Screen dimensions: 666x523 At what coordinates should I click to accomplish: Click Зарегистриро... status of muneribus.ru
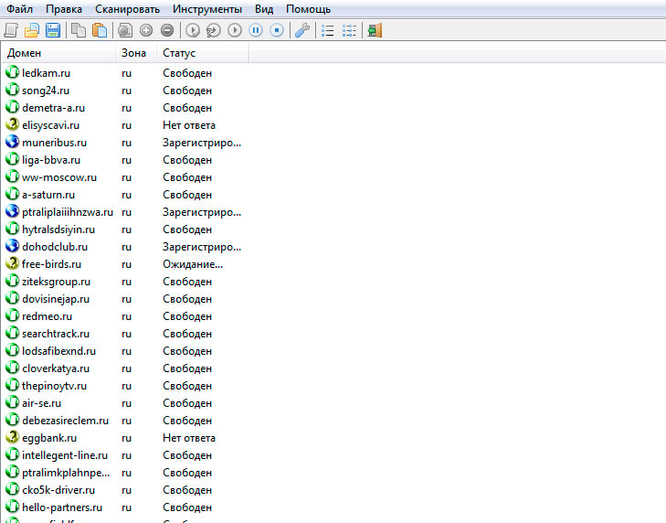pos(202,143)
